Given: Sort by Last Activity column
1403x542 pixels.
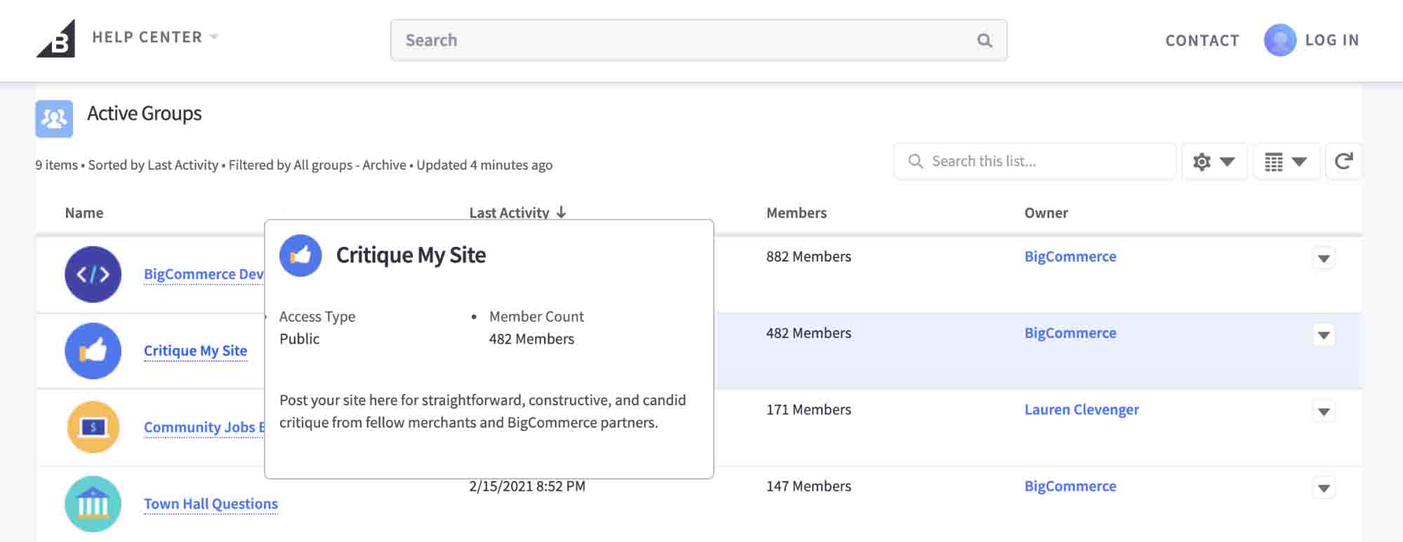Looking at the screenshot, I should (517, 212).
